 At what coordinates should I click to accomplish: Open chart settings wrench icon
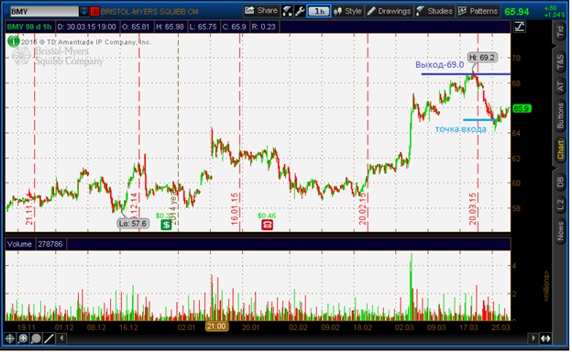[300, 11]
